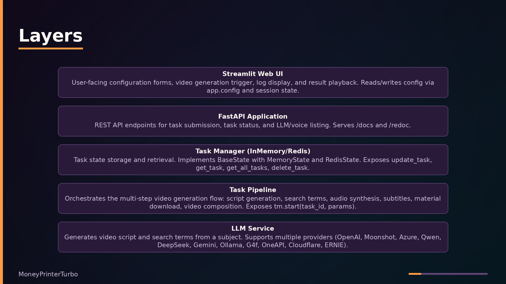Screen dimensions: 506x284
Task: Click the orange portion of progress bar
Action: 415,274
